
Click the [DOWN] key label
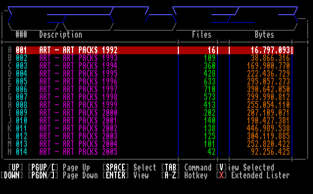pyautogui.click(x=12, y=175)
